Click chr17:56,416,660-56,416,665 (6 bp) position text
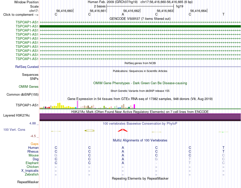 166,2
